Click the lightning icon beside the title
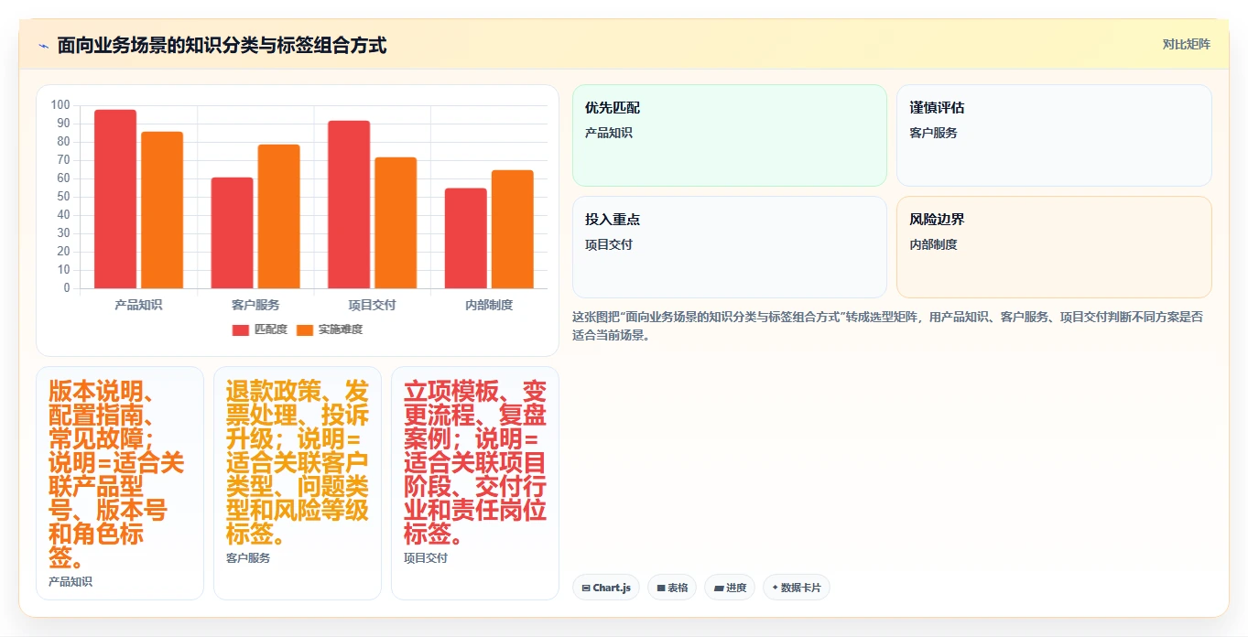Image resolution: width=1248 pixels, height=637 pixels. (43, 46)
